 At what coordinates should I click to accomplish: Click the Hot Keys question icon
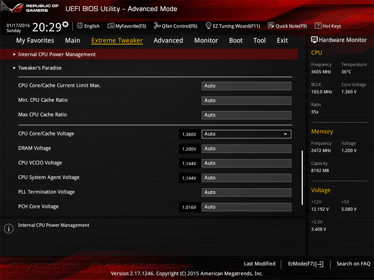[318, 25]
